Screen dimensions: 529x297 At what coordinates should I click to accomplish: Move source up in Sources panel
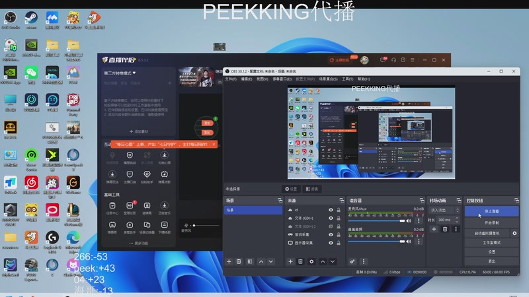(x=323, y=261)
